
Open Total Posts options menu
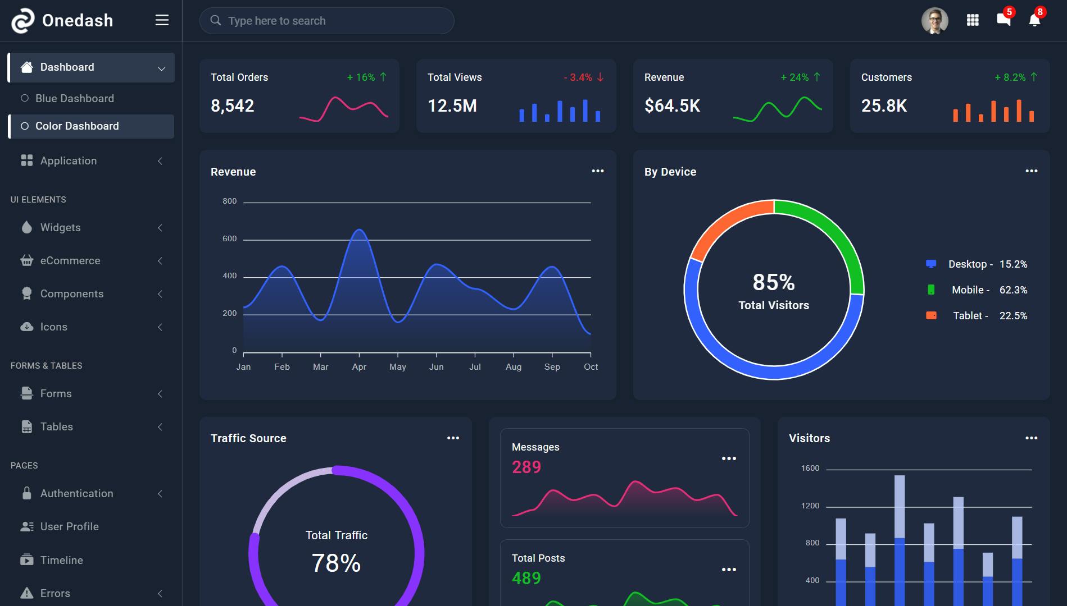click(x=729, y=570)
